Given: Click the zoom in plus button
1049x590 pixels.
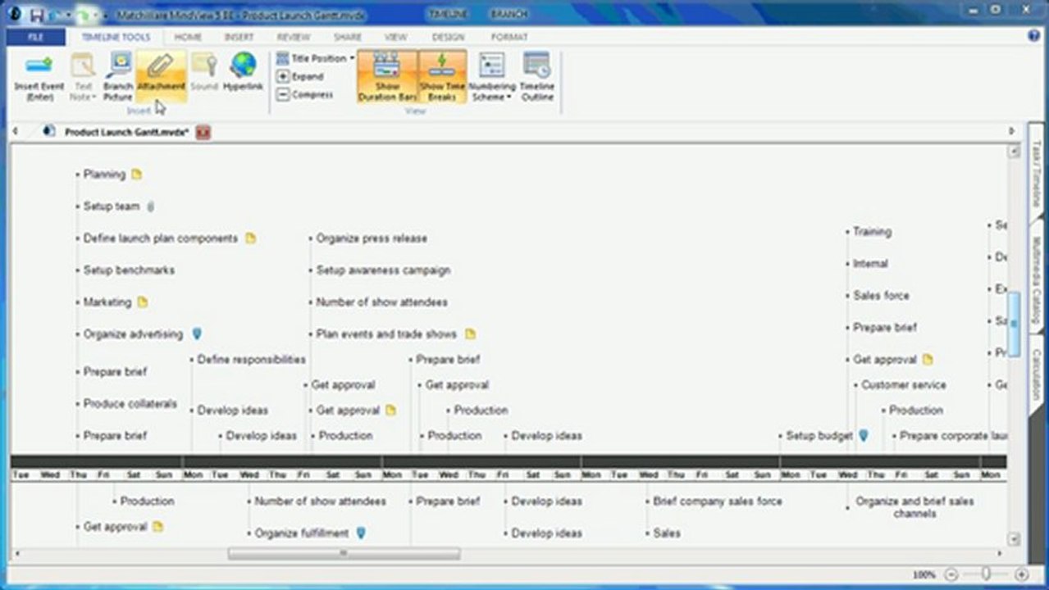Looking at the screenshot, I should tap(1022, 575).
